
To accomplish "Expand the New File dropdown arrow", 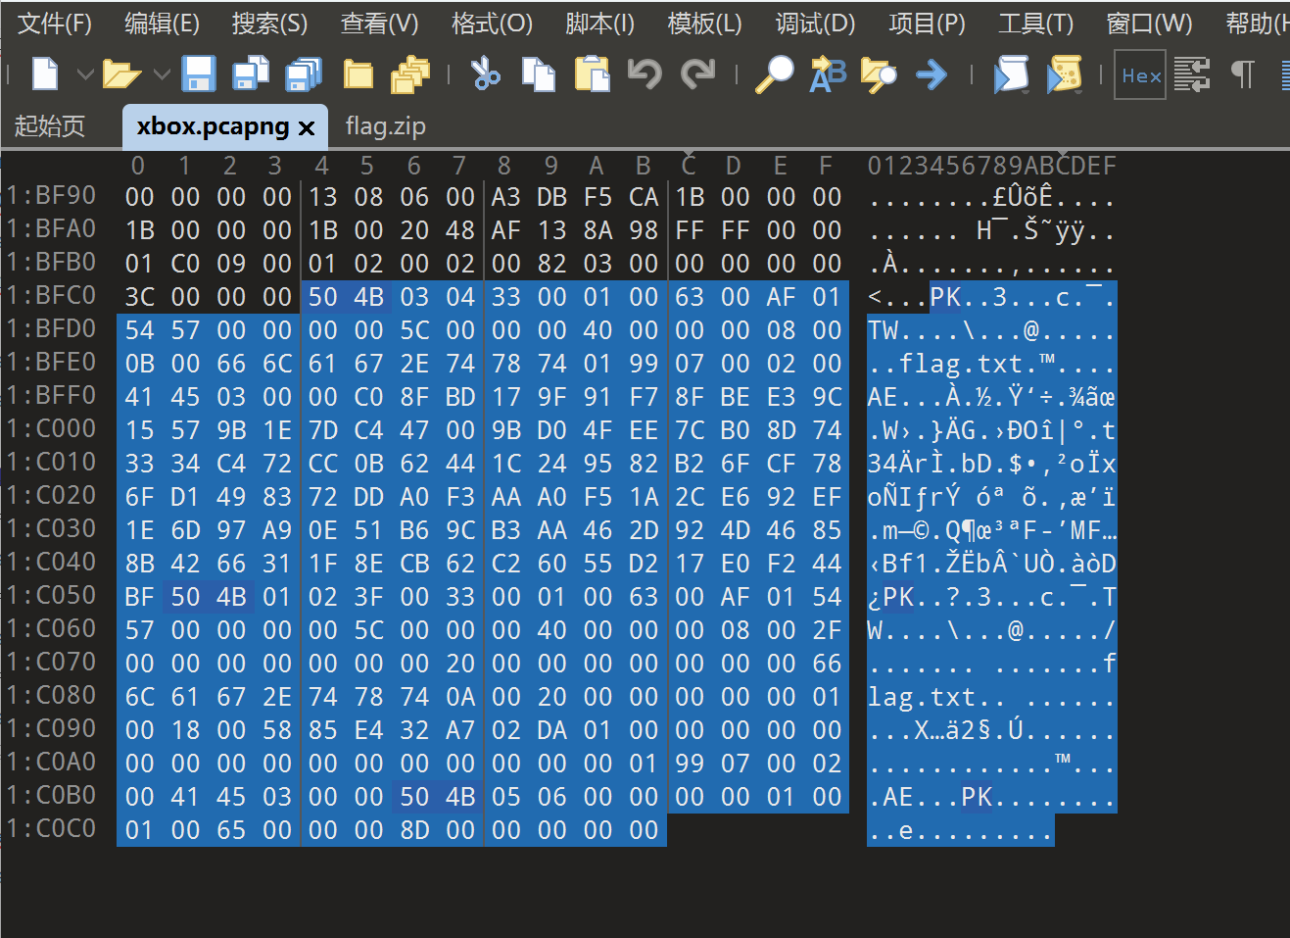I will click(85, 74).
